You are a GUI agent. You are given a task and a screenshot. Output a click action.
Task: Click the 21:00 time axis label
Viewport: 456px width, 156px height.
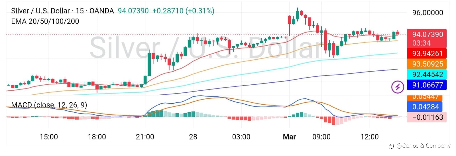click(x=145, y=137)
